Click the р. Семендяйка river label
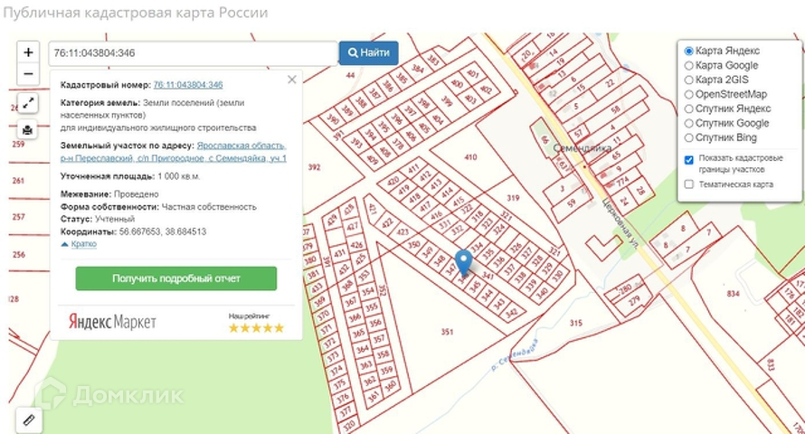805x434 pixels. (x=515, y=355)
